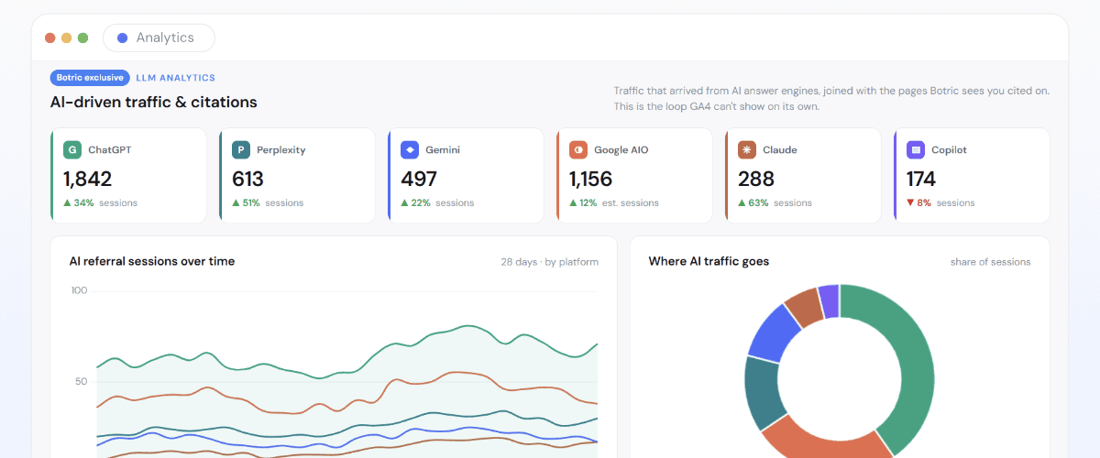
Task: Select the ChatGPT 1,842 sessions value
Action: [x=88, y=179]
